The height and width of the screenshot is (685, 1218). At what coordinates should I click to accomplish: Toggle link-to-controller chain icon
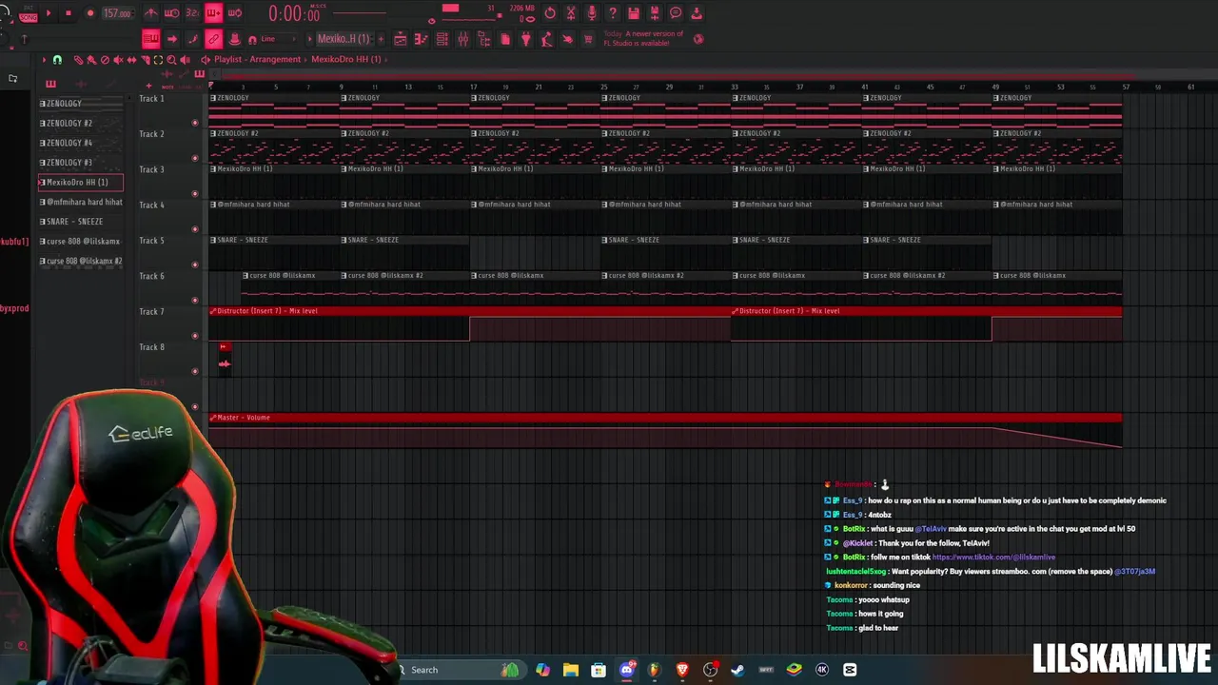point(213,39)
